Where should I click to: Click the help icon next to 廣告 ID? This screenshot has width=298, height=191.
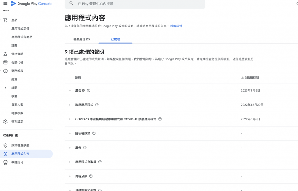pos(88,90)
